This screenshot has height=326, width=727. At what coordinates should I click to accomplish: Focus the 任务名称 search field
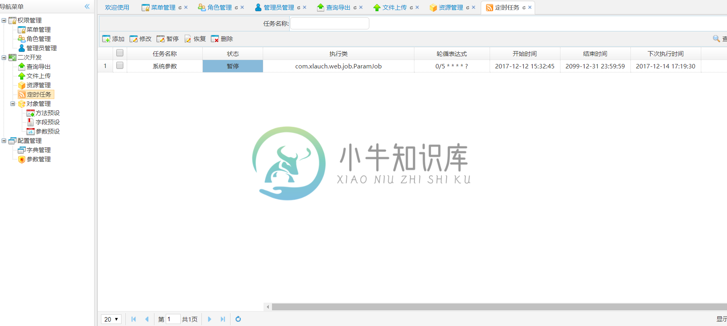(x=330, y=24)
